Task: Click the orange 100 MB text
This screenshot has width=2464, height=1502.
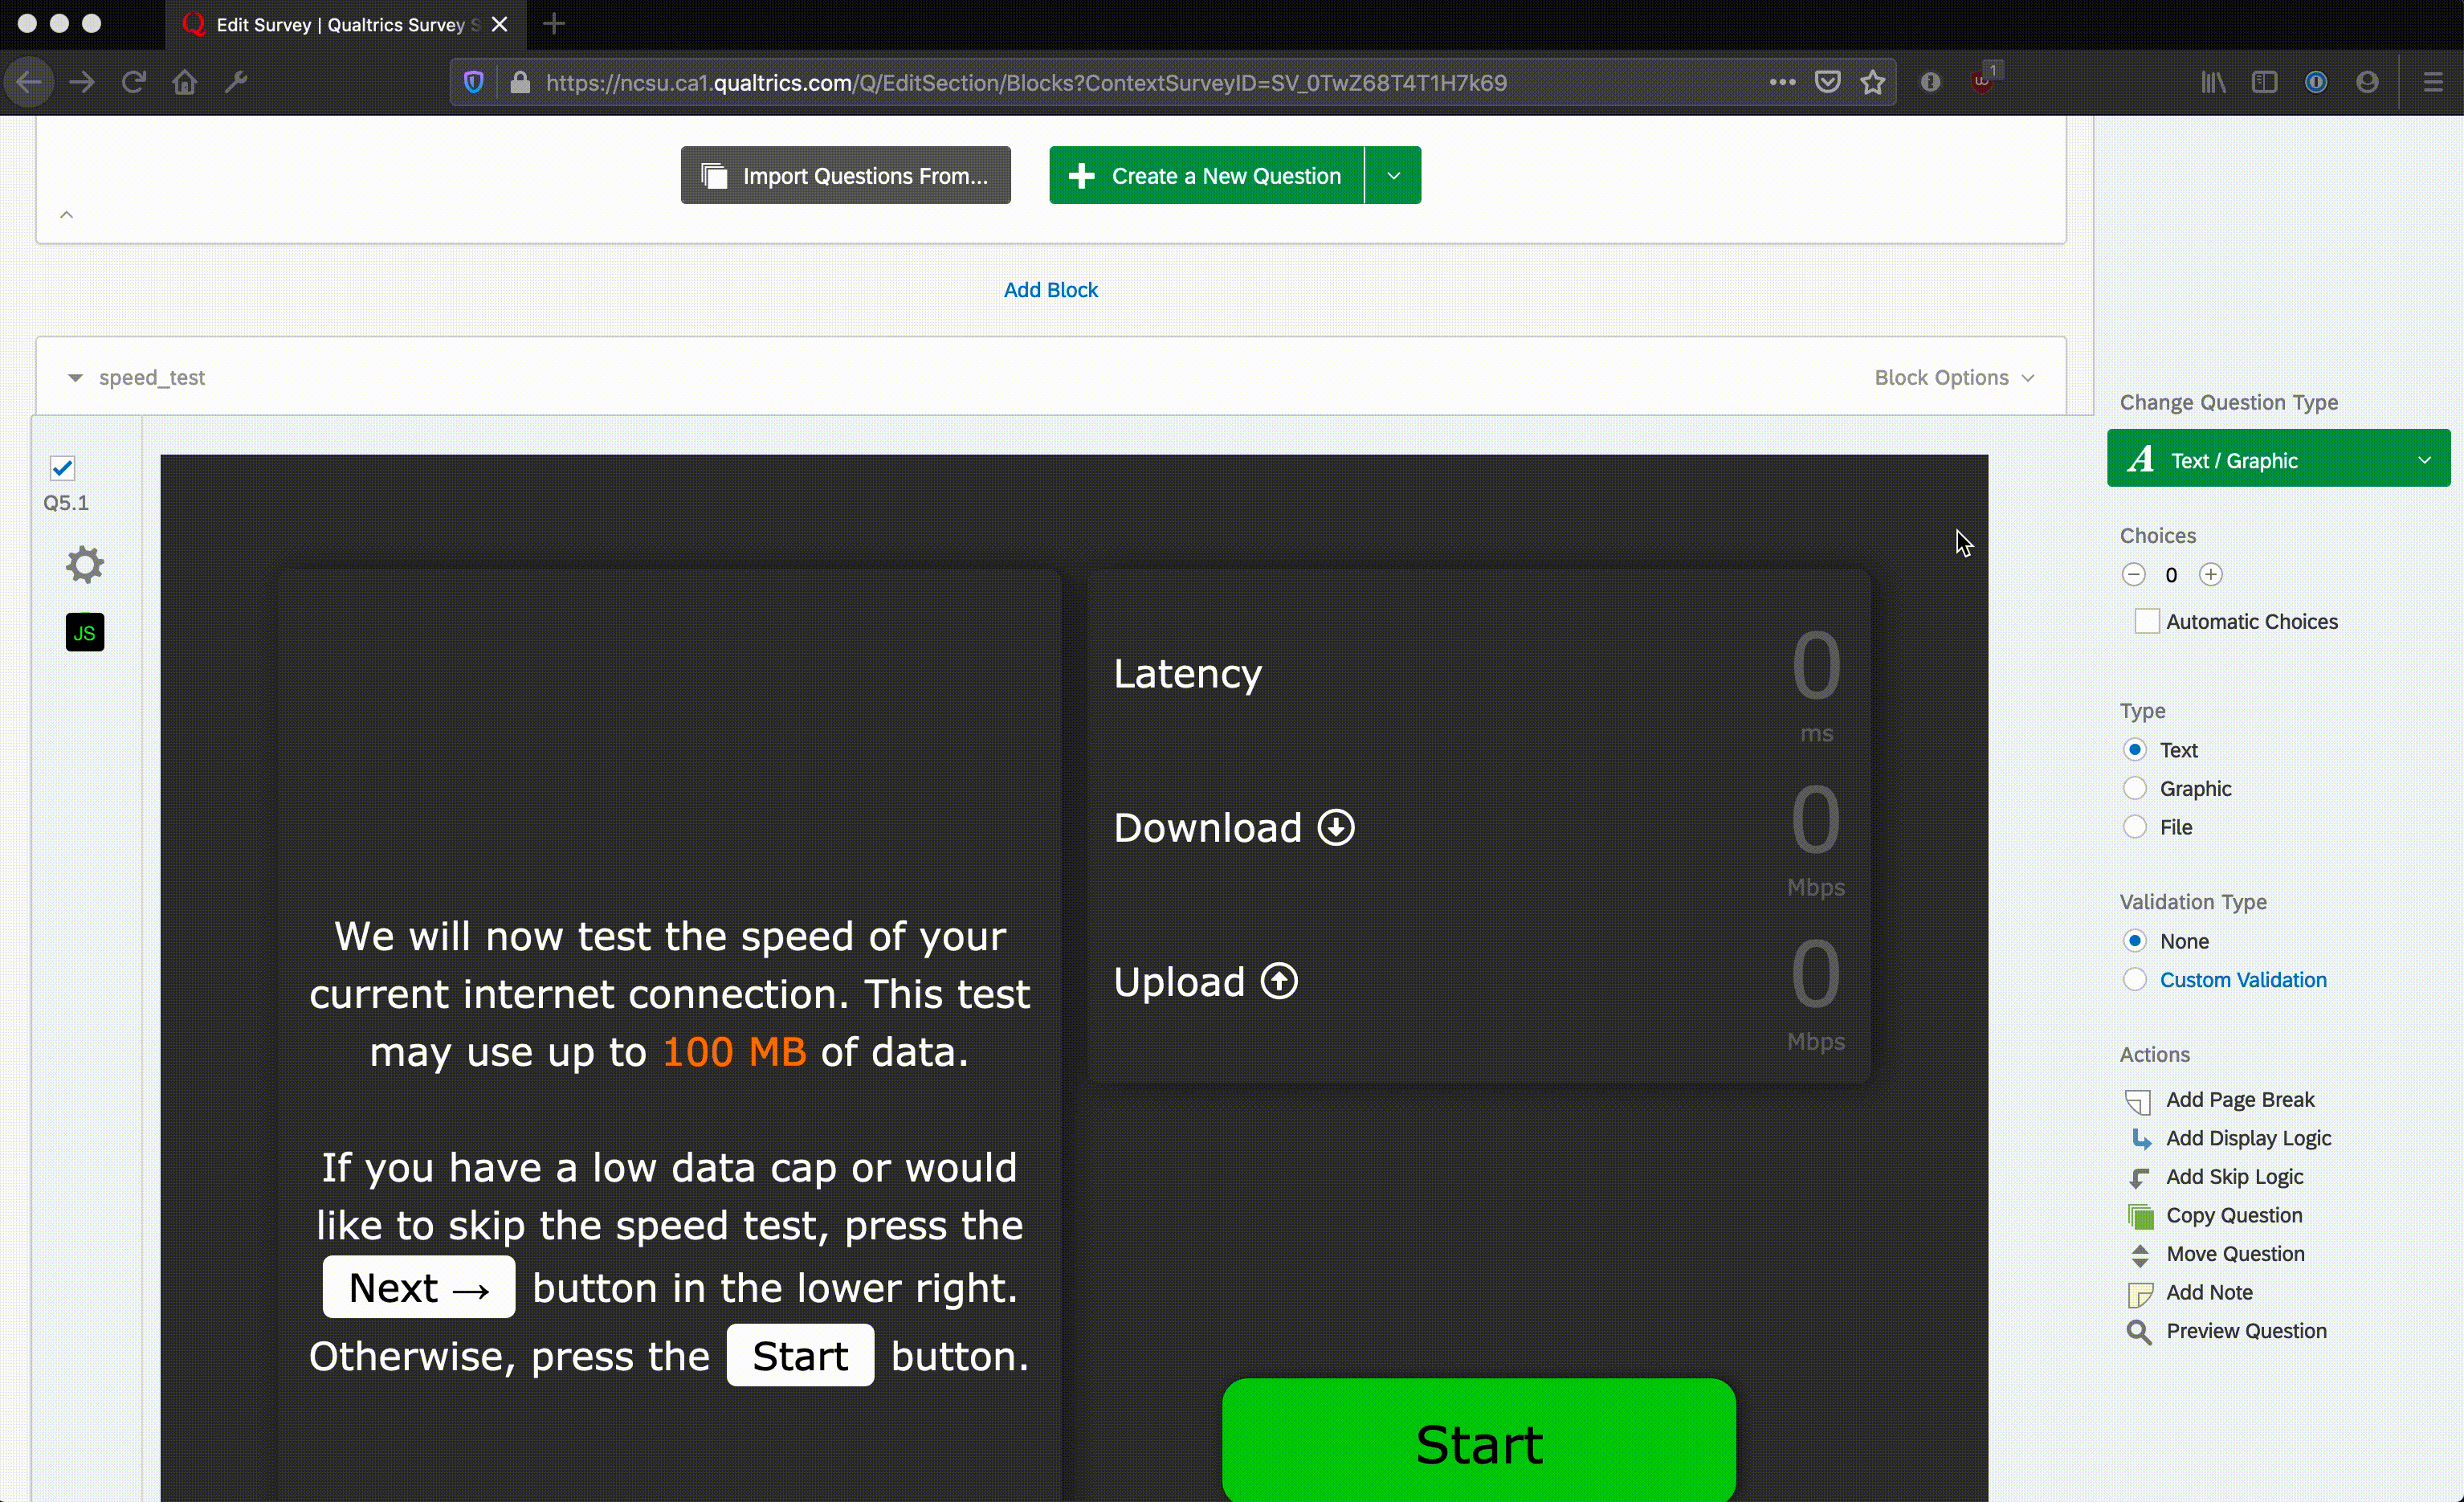Action: (734, 1052)
